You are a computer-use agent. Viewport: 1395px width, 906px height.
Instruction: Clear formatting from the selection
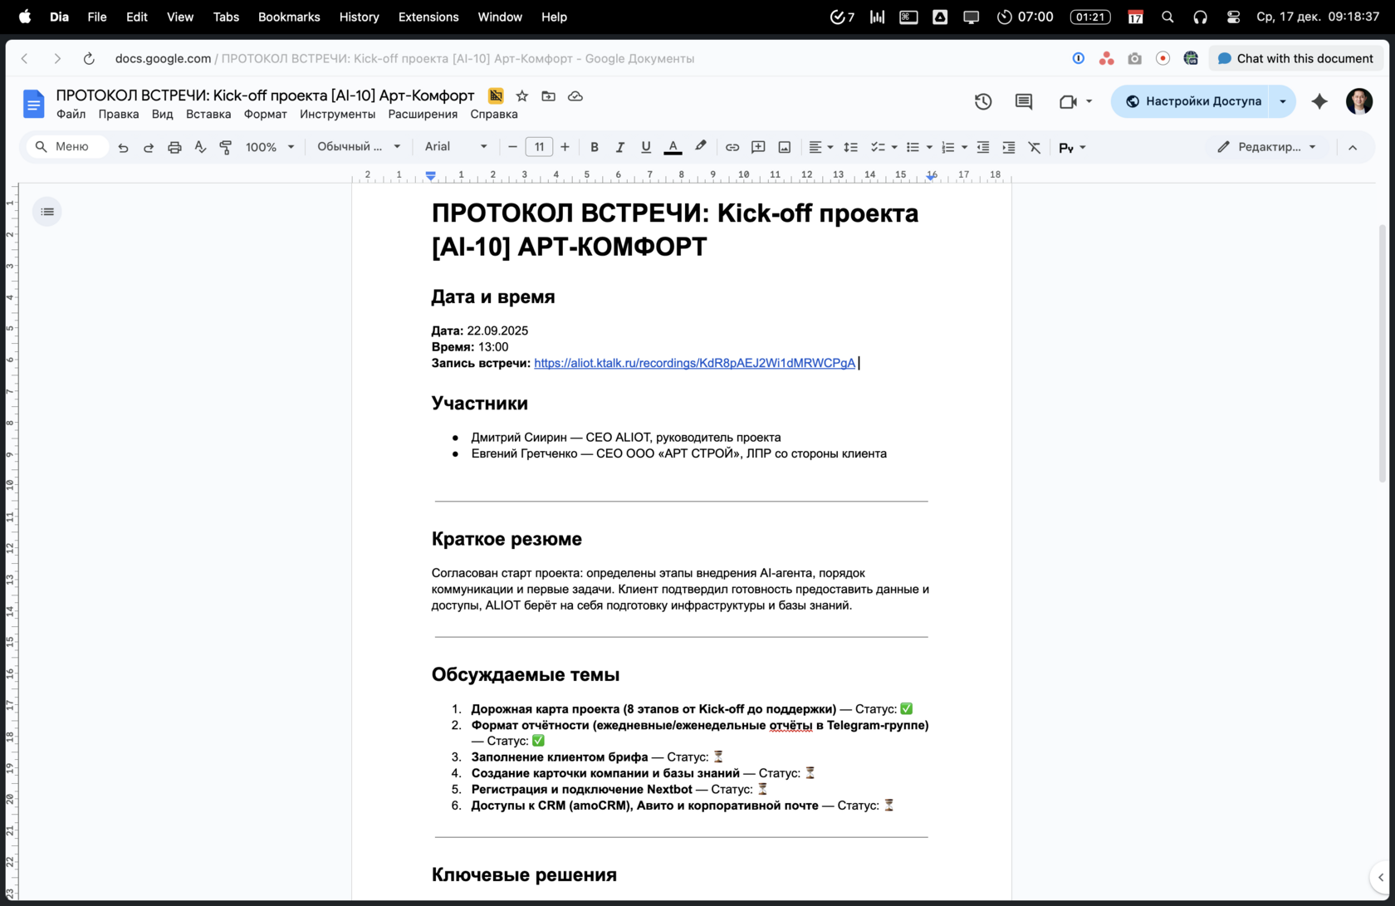pos(1035,147)
